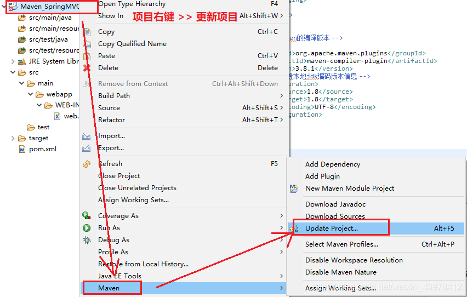Click org.apache.maven.plugins text in editor
This screenshot has width=467, height=297.
coord(341,53)
